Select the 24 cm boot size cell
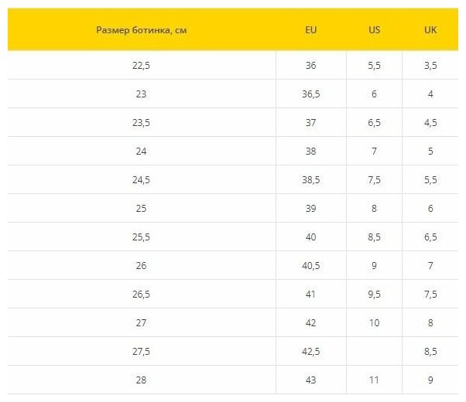The image size is (466, 402). coord(141,152)
